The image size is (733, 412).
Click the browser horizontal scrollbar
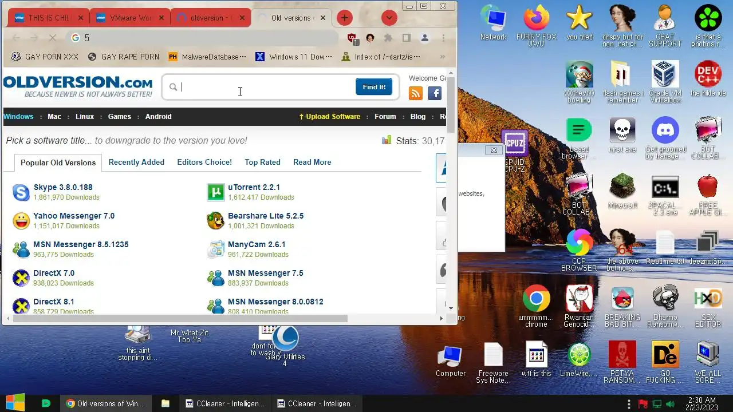pyautogui.click(x=180, y=318)
